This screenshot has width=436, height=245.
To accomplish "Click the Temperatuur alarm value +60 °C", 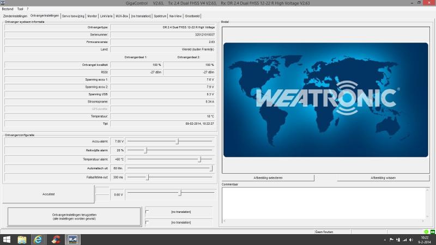I will 117,159.
